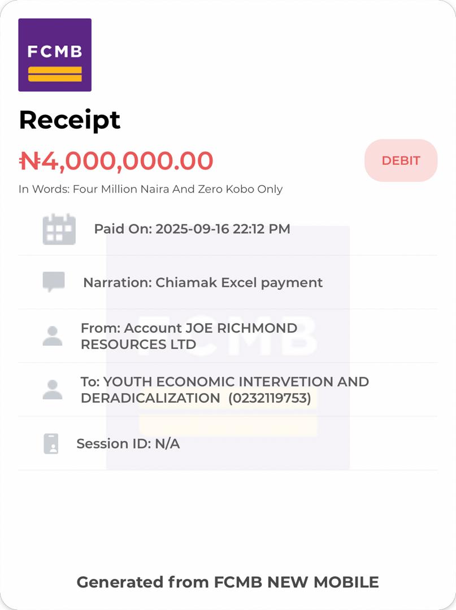Click the person icon beside To recipient
Image resolution: width=456 pixels, height=610 pixels.
(x=53, y=390)
